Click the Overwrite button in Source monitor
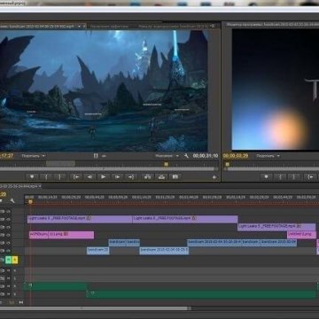Image resolution: width=319 pixels, height=319 pixels. pos(161,177)
